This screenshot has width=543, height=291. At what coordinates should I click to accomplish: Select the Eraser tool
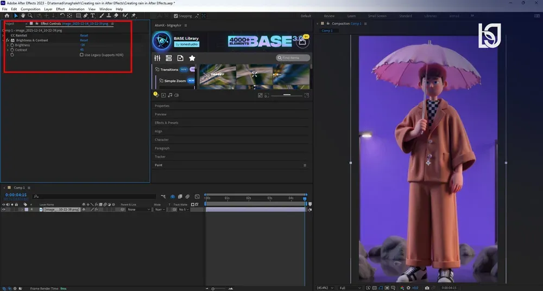(x=116, y=16)
